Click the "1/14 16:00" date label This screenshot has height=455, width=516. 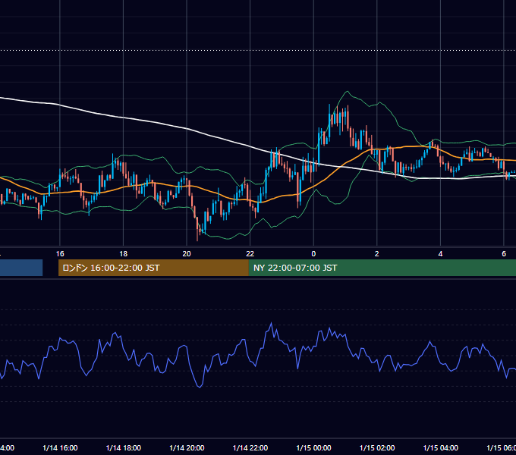pos(60,447)
